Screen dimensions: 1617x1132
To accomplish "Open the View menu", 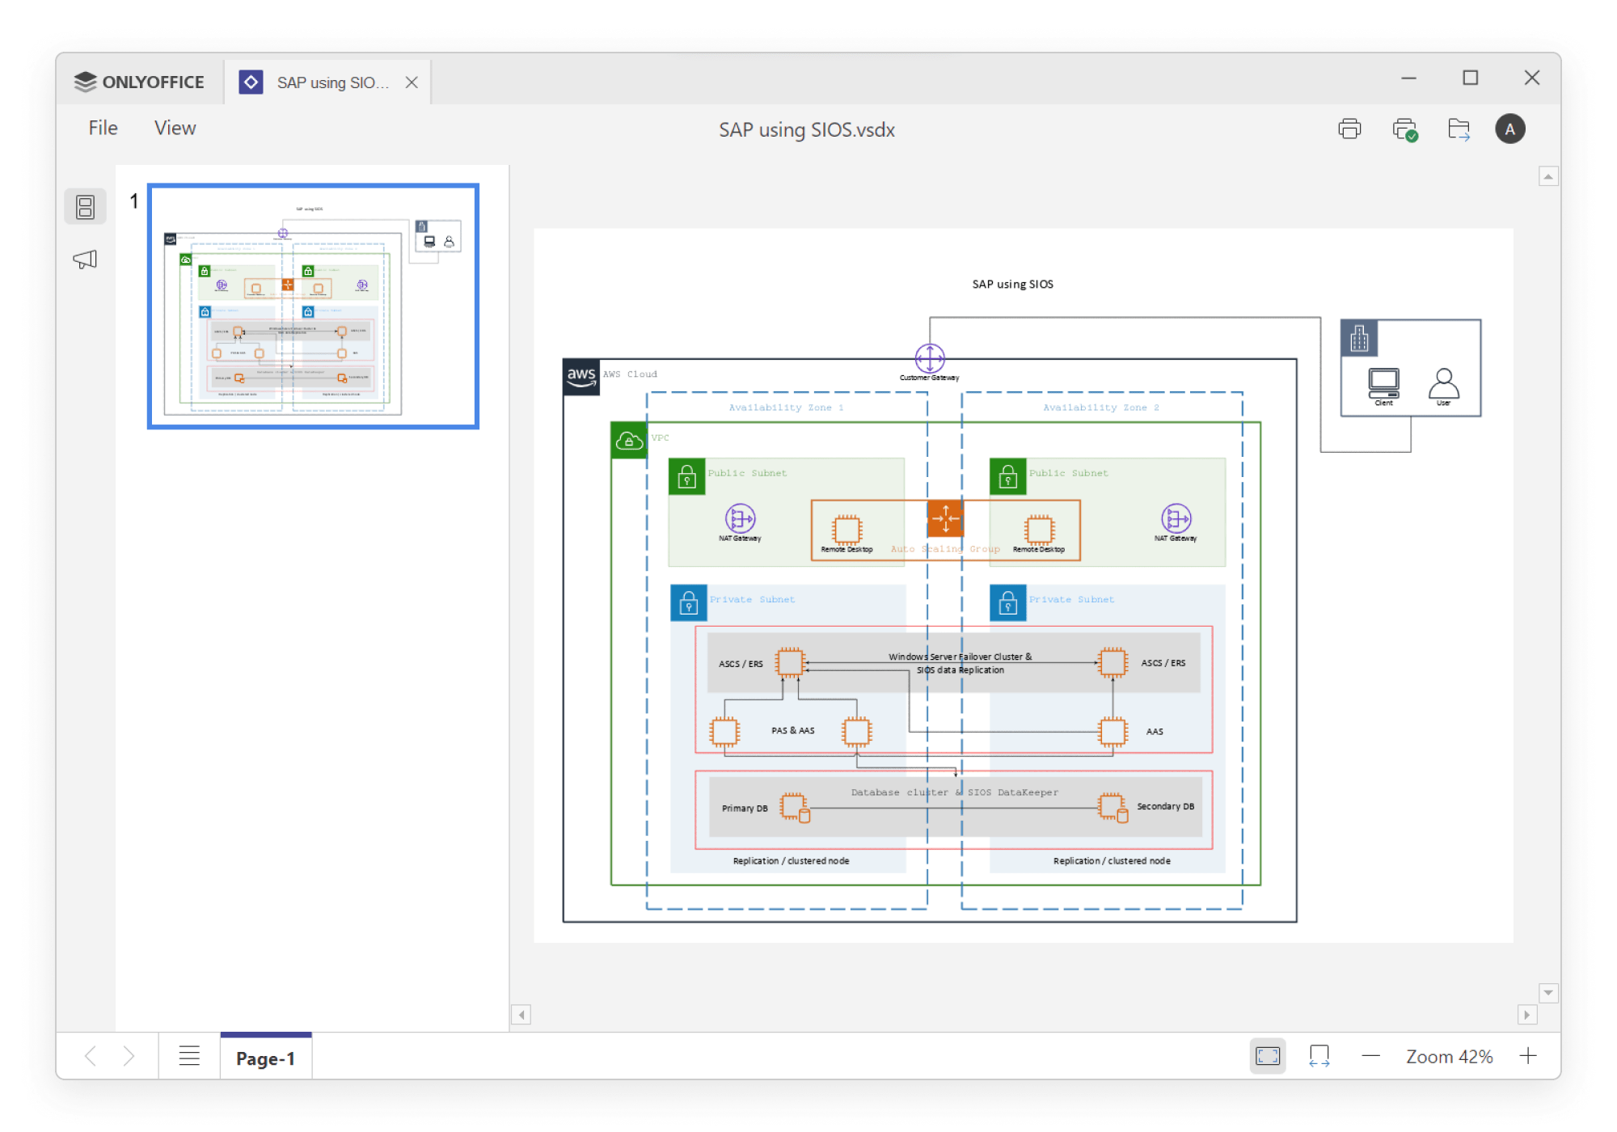I will (x=175, y=128).
